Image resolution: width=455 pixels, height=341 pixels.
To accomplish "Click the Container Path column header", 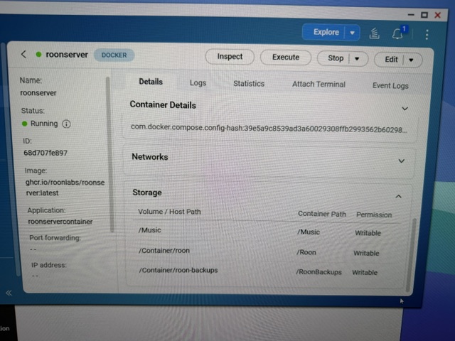I will coord(322,214).
